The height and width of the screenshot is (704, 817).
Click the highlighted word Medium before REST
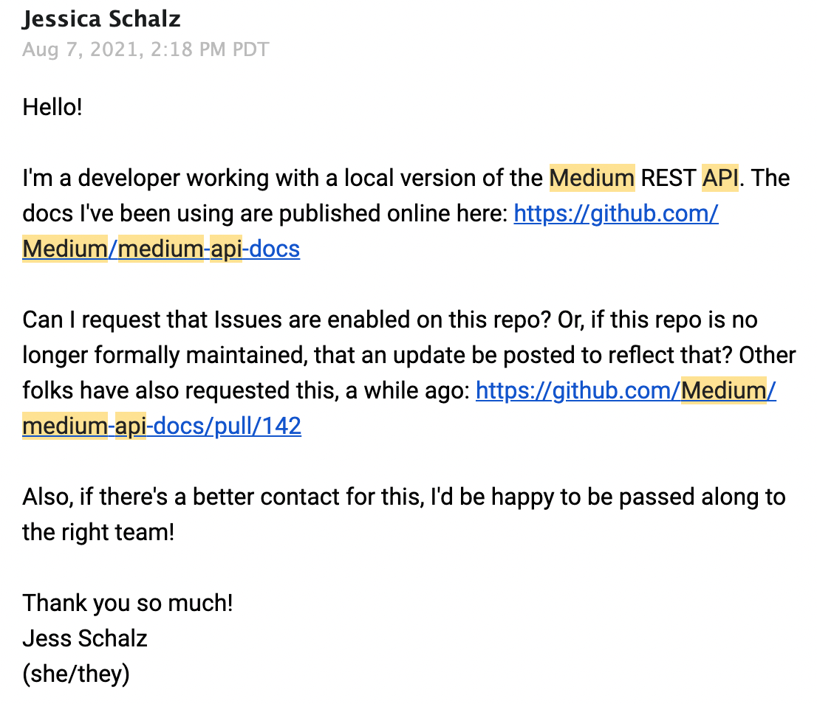pyautogui.click(x=592, y=178)
